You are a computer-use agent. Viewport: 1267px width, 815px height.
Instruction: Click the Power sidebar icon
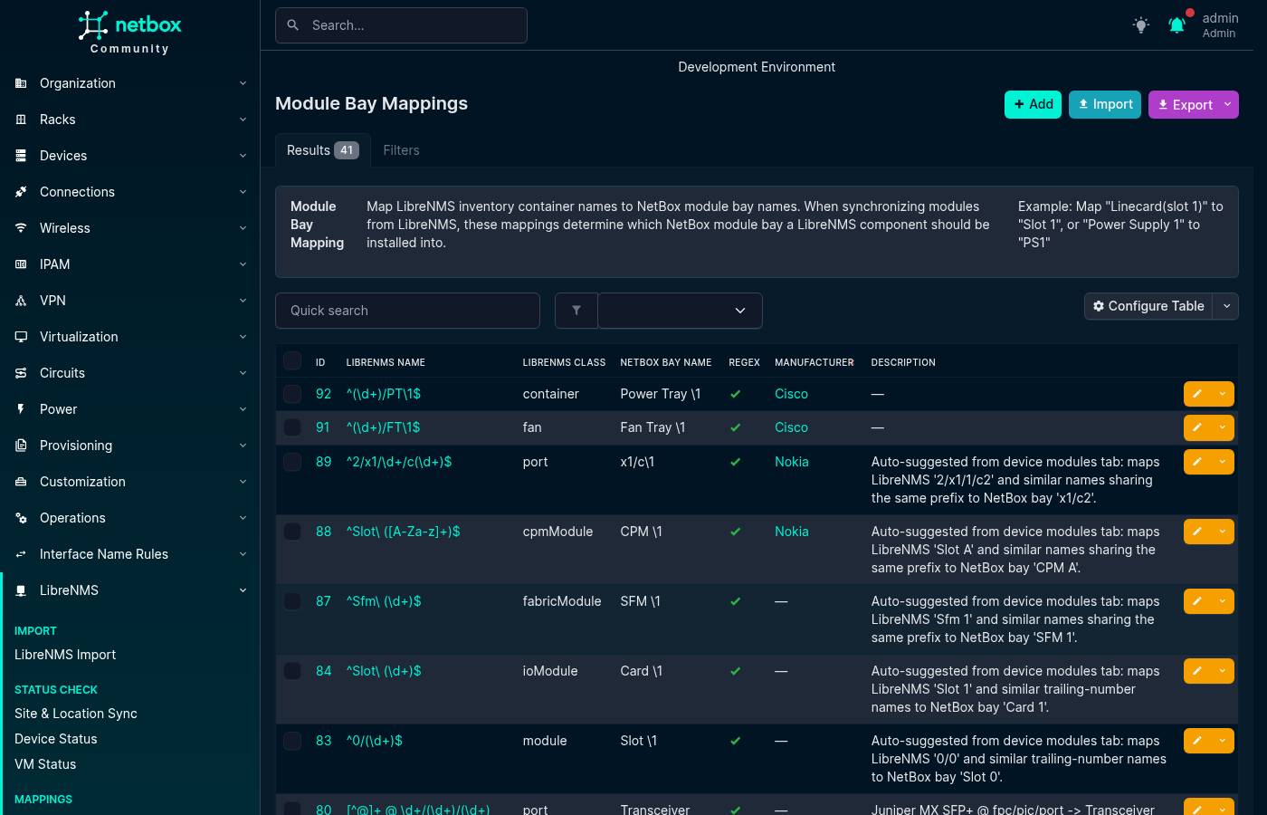pos(21,409)
